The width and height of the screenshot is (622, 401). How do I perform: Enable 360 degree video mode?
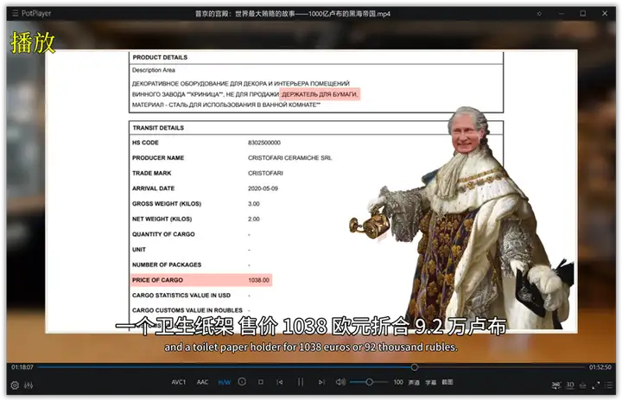tap(556, 385)
